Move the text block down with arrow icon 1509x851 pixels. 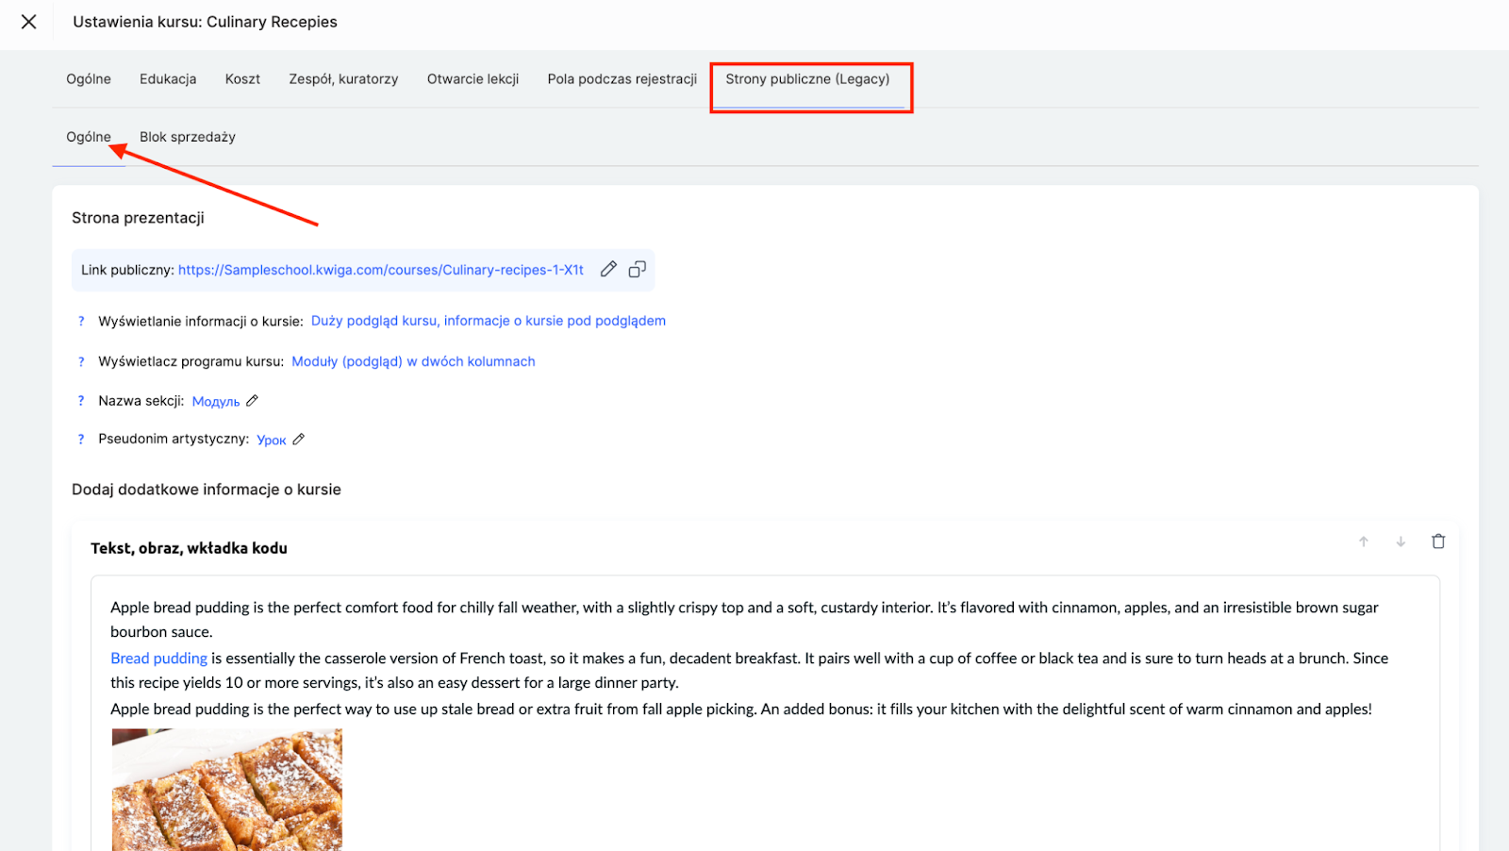1401,542
